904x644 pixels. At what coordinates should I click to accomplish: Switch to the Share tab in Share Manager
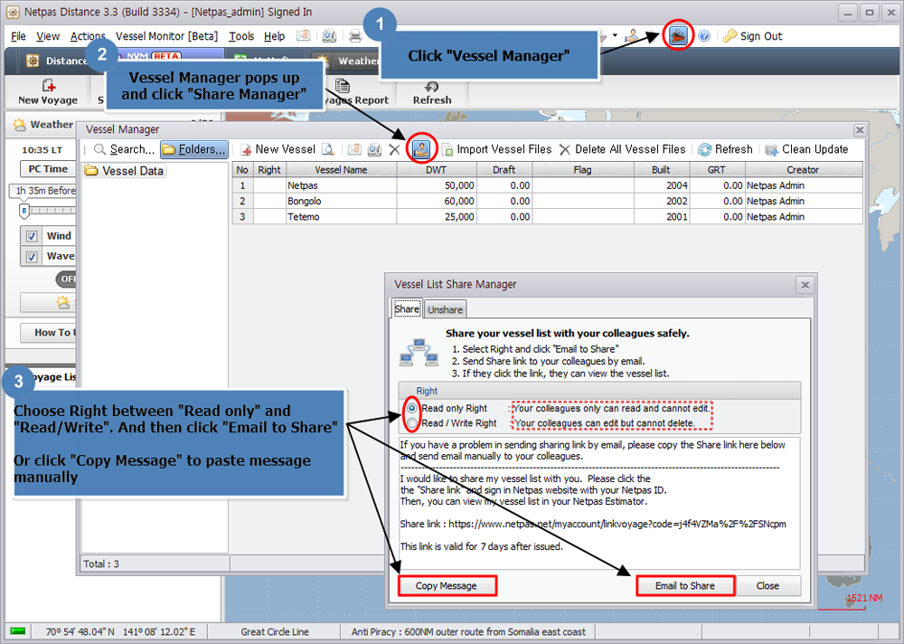407,308
